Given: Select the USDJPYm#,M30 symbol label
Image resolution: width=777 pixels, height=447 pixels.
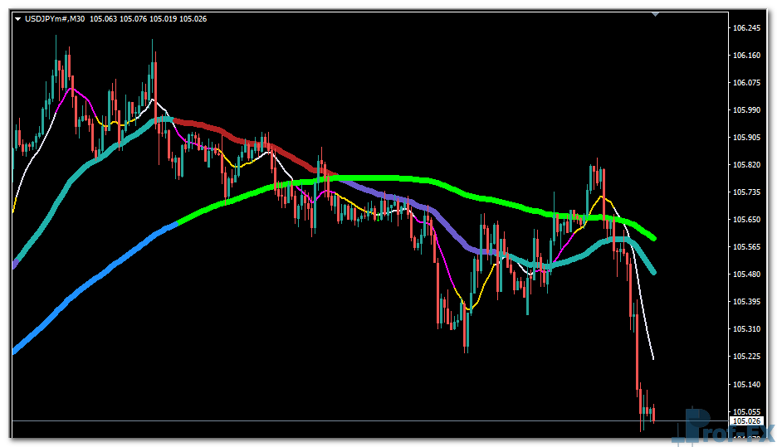Looking at the screenshot, I should pyautogui.click(x=55, y=19).
